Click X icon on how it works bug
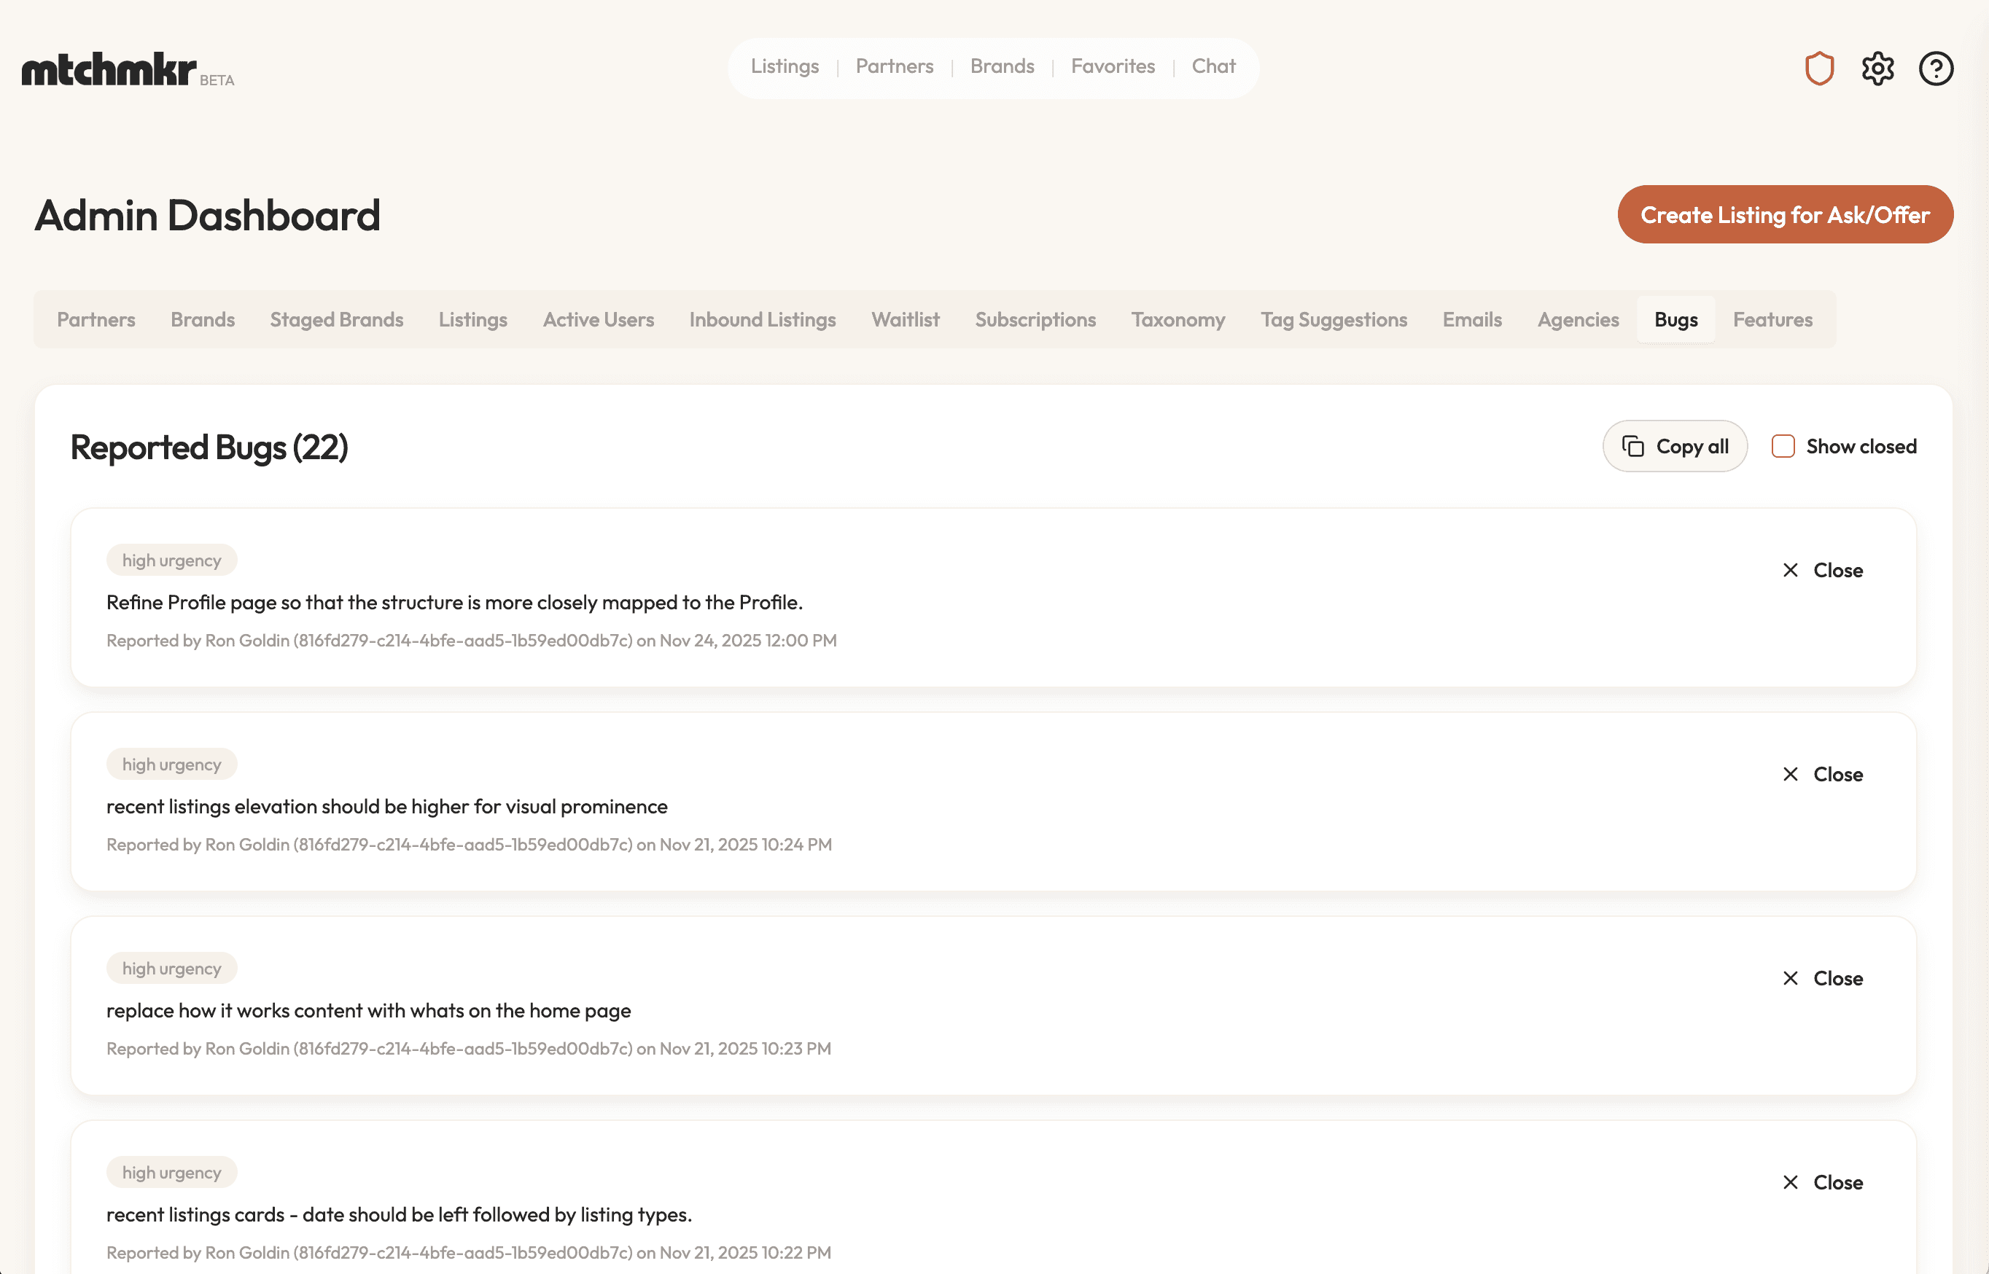 tap(1790, 978)
